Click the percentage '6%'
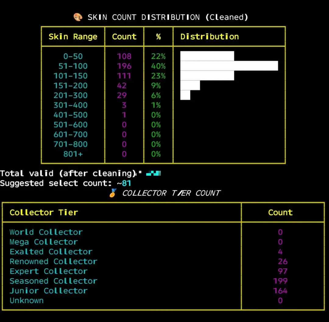 [156, 95]
